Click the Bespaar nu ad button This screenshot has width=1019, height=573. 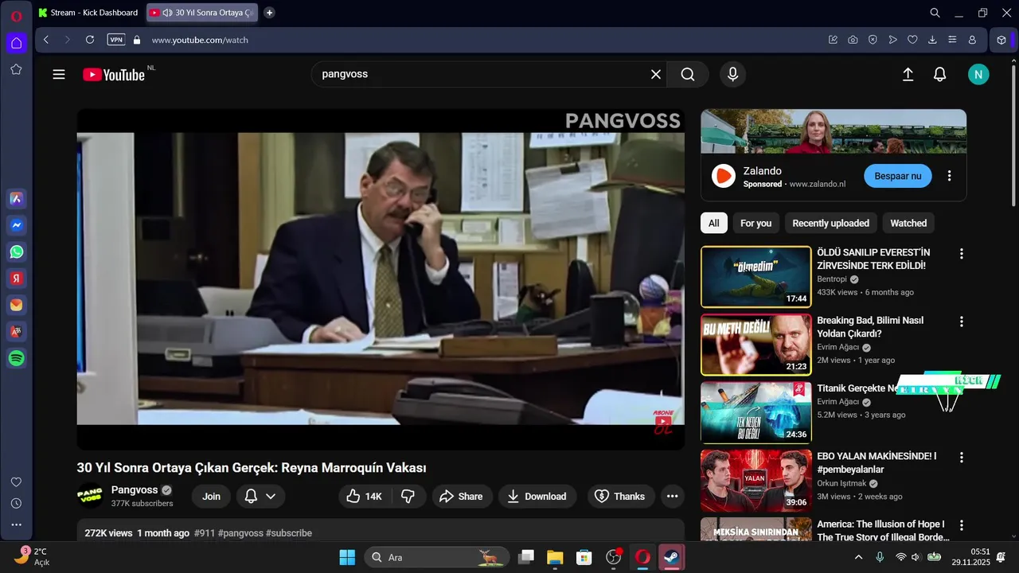click(x=897, y=176)
